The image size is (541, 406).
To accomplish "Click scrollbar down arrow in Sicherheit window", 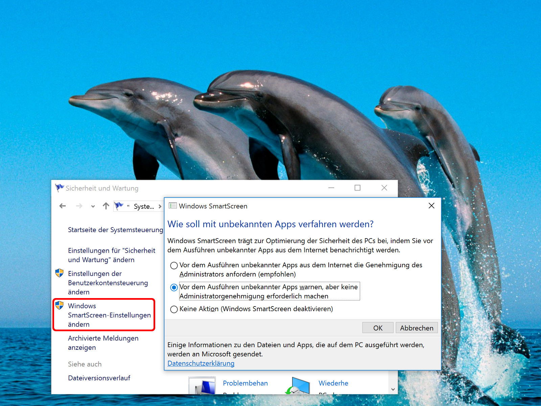I will pyautogui.click(x=393, y=389).
